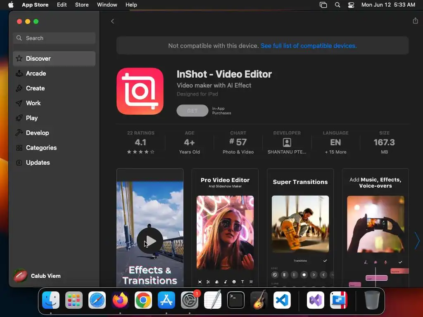The image size is (423, 317).
Task: Open the Arcade section
Action: [x=54, y=73]
